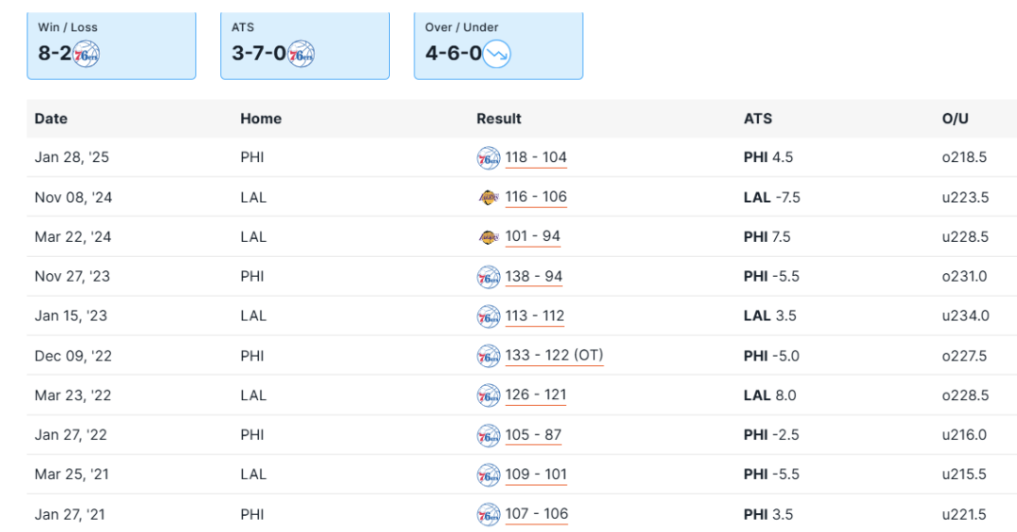Click the 76ers logo in Nov 27, '23 row
The image size is (1017, 532).
click(x=488, y=277)
